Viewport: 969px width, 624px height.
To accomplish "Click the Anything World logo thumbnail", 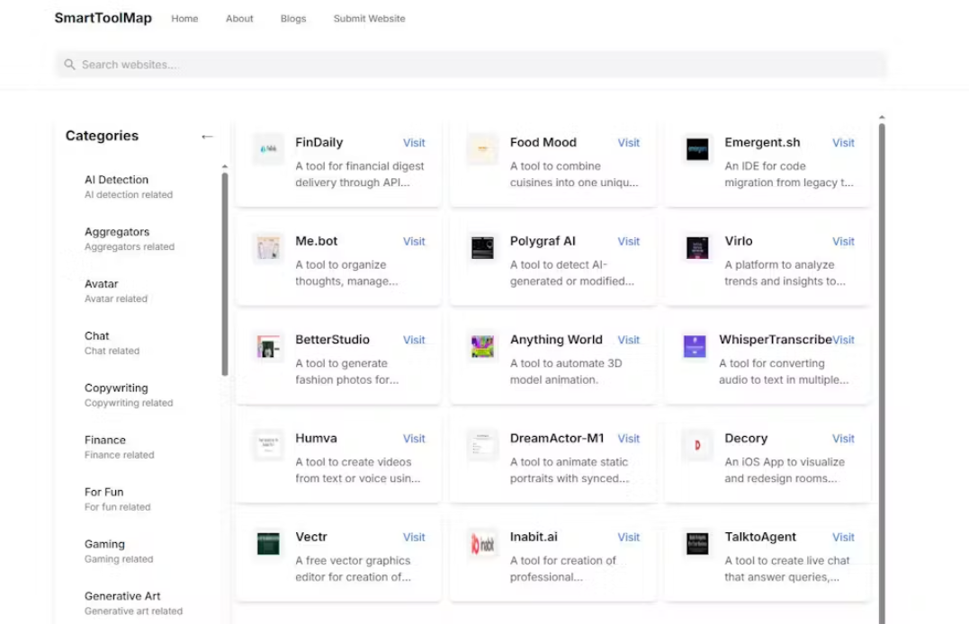I will coord(482,346).
